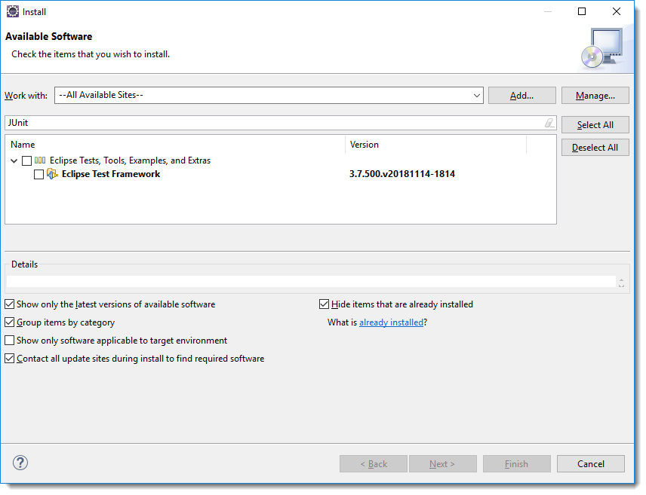Viewport: 646px width, 495px height.
Task: Click the Add... button
Action: pos(522,96)
